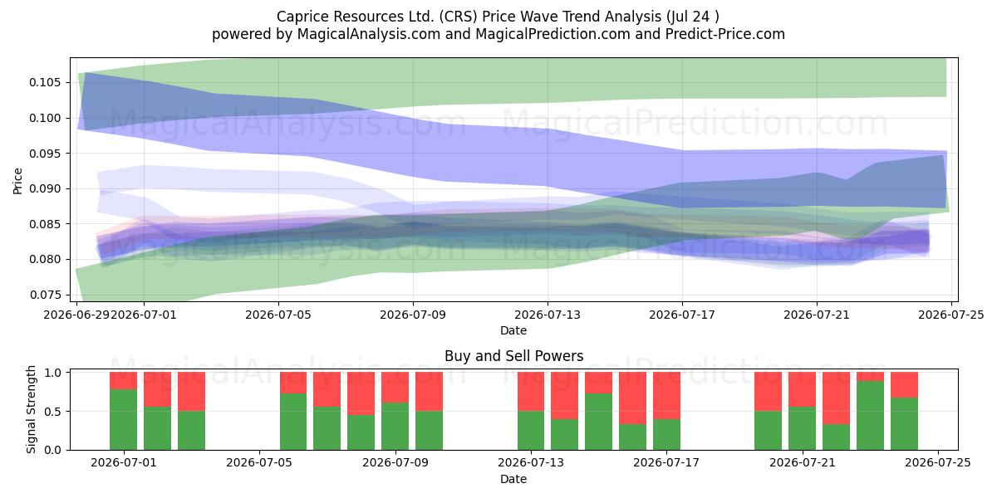The image size is (997, 498).
Task: Click the 'Signal Strength' y-axis label
Action: pyautogui.click(x=31, y=411)
